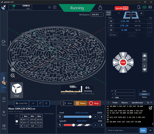The image size is (154, 134).
Task: Pop out the console terminal window
Action: click(151, 108)
